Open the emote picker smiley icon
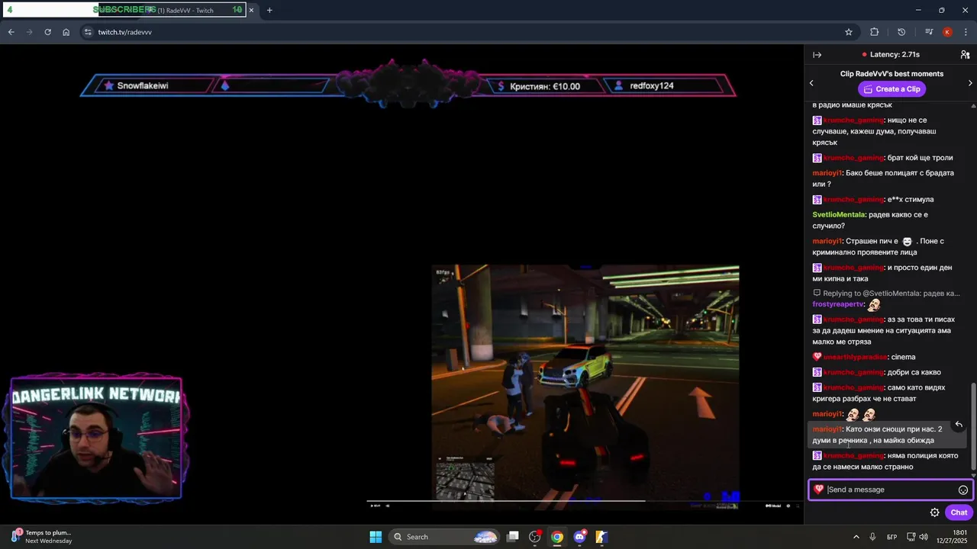The image size is (977, 549). coord(963,490)
